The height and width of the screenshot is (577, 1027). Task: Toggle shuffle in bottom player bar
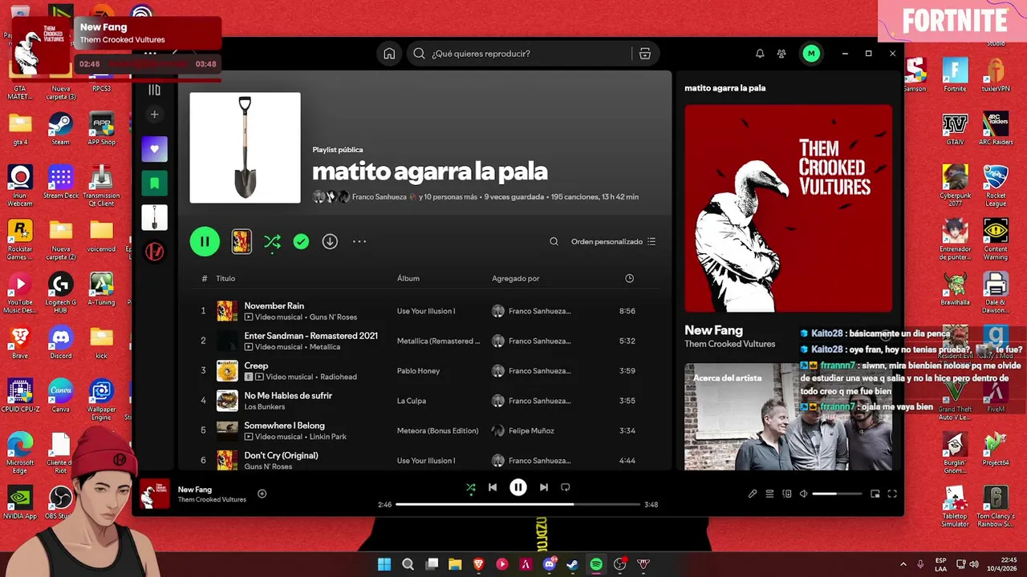point(470,487)
